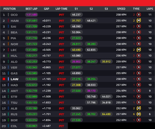Click the gap value +0.011
The image size is (155, 129).
[46, 21]
